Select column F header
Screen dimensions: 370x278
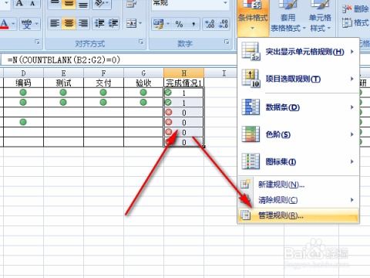103,73
